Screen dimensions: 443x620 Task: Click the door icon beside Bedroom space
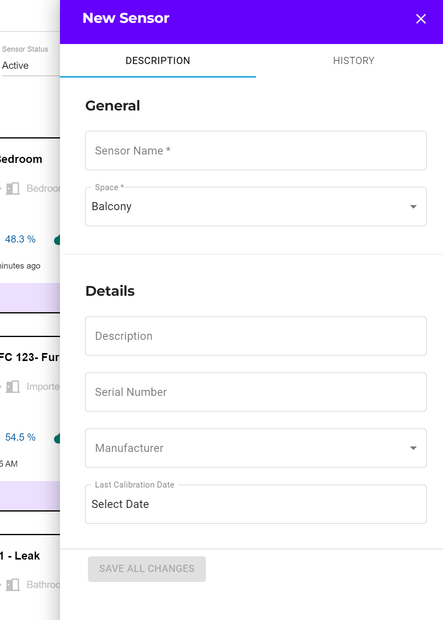click(x=13, y=189)
